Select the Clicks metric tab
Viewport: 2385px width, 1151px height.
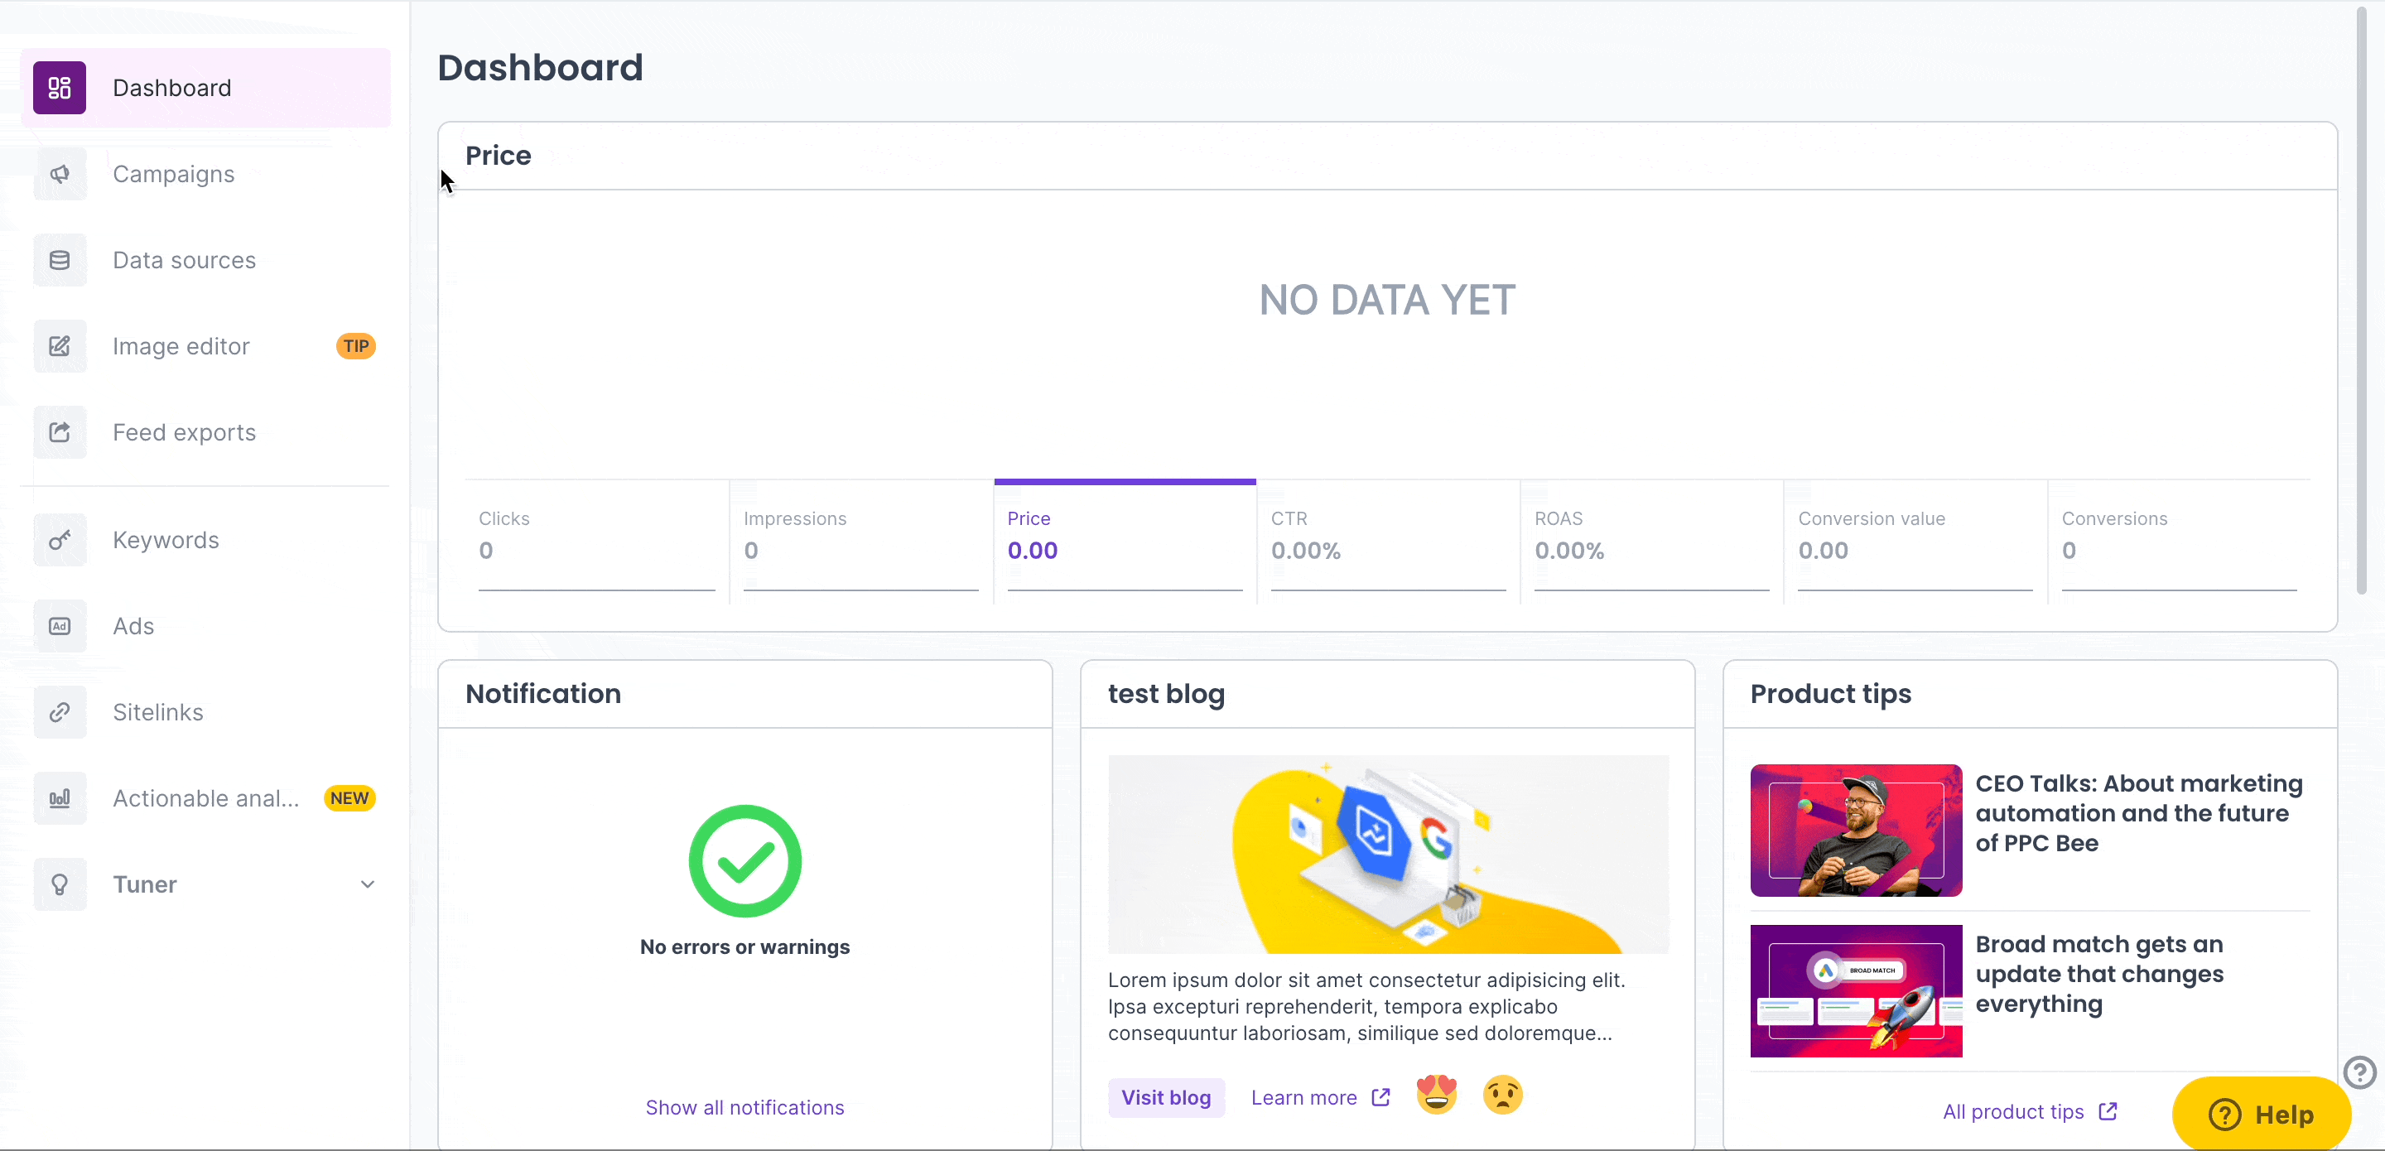tap(596, 537)
